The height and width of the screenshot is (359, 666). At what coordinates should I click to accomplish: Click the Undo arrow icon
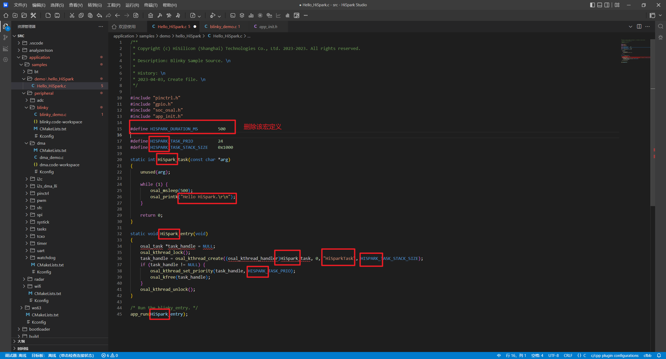[99, 15]
